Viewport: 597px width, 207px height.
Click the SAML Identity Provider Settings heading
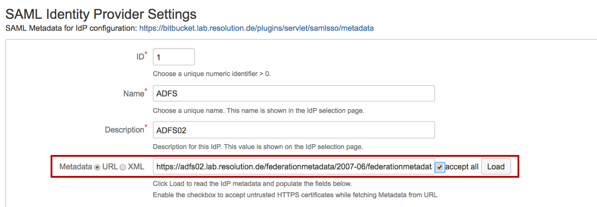tap(101, 14)
